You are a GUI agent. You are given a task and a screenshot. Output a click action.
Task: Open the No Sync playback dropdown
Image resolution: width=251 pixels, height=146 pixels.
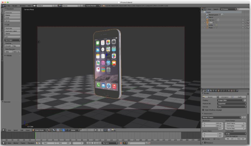[x=110, y=143]
